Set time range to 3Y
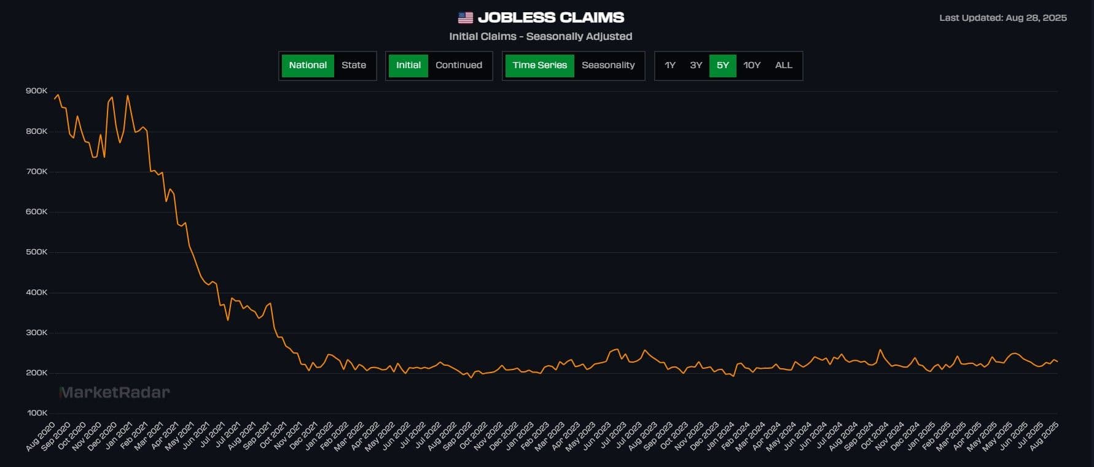Viewport: 1094px width, 467px height. point(695,66)
